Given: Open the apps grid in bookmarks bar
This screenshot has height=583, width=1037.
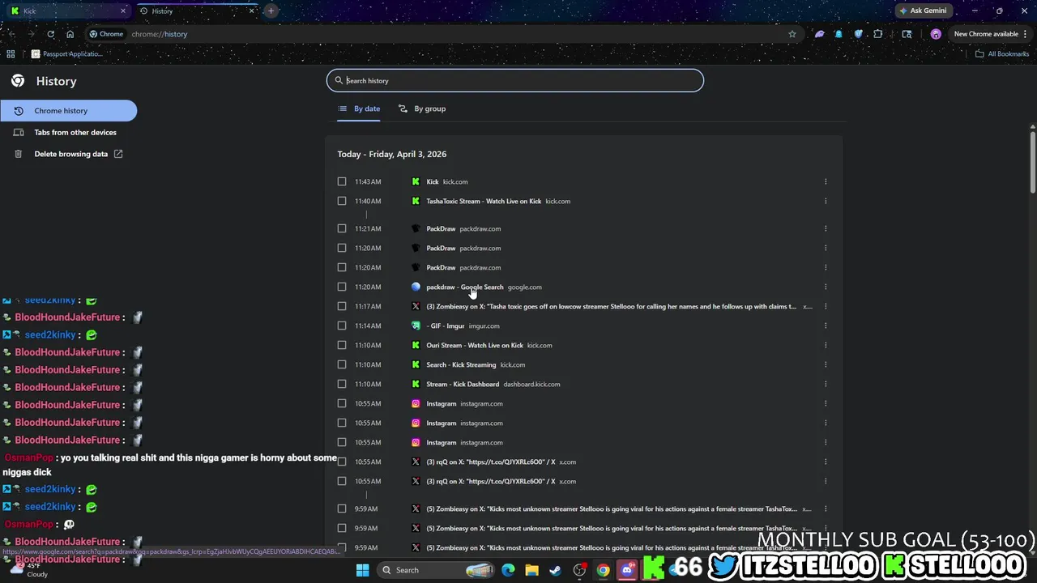Looking at the screenshot, I should click(11, 54).
